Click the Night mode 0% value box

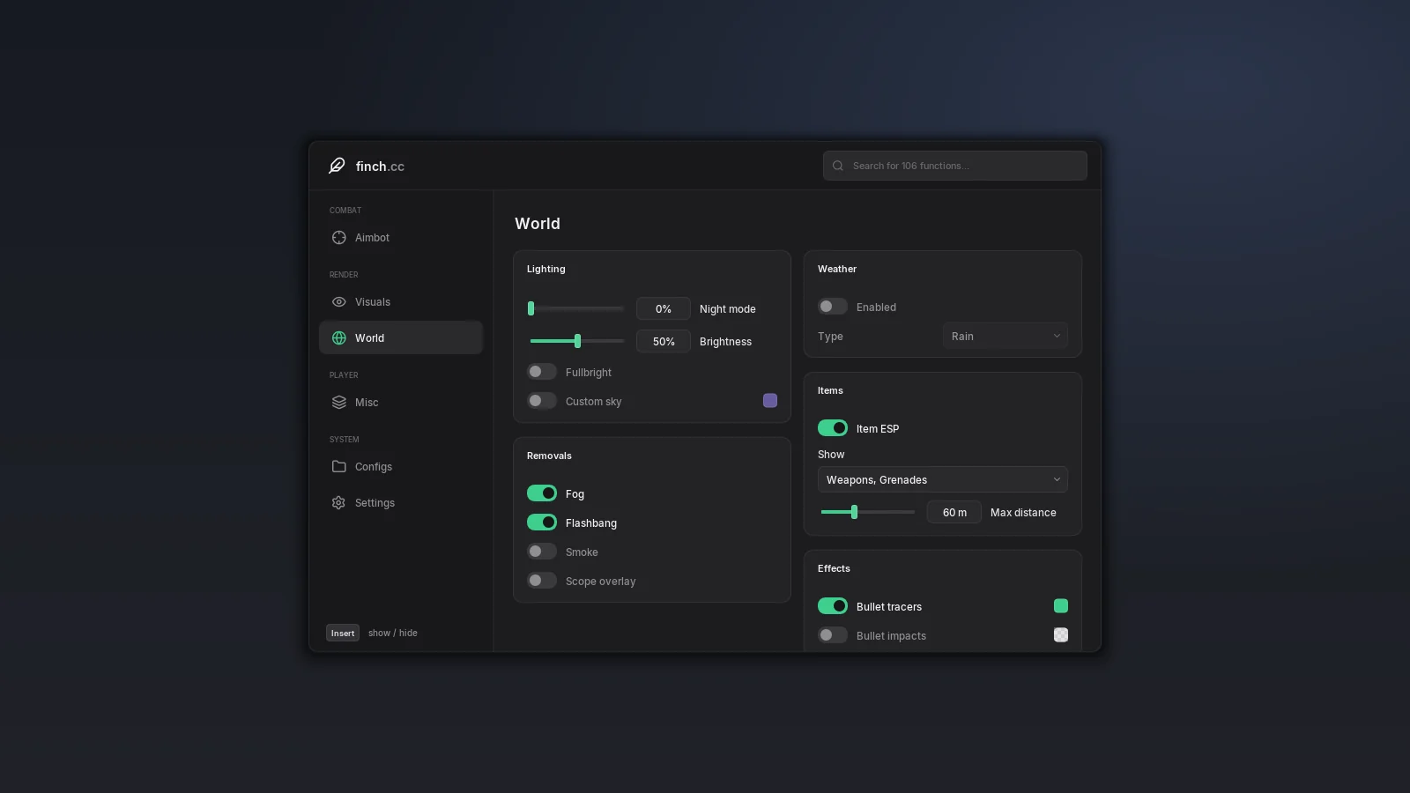point(664,308)
